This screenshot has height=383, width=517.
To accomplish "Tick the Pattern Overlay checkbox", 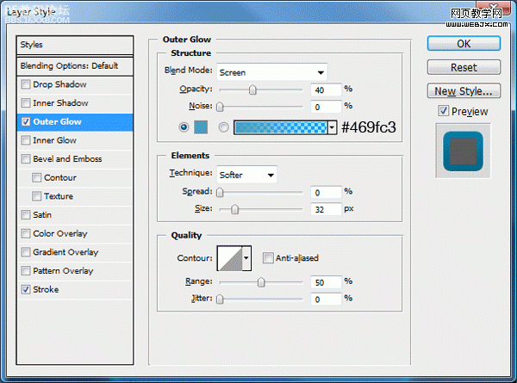I will pos(26,271).
